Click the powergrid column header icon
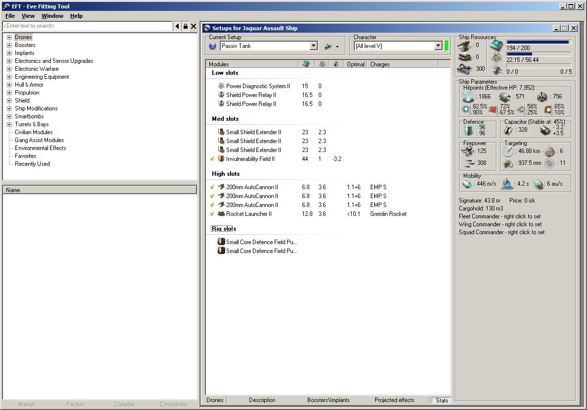Image resolution: width=587 pixels, height=410 pixels. coord(322,64)
